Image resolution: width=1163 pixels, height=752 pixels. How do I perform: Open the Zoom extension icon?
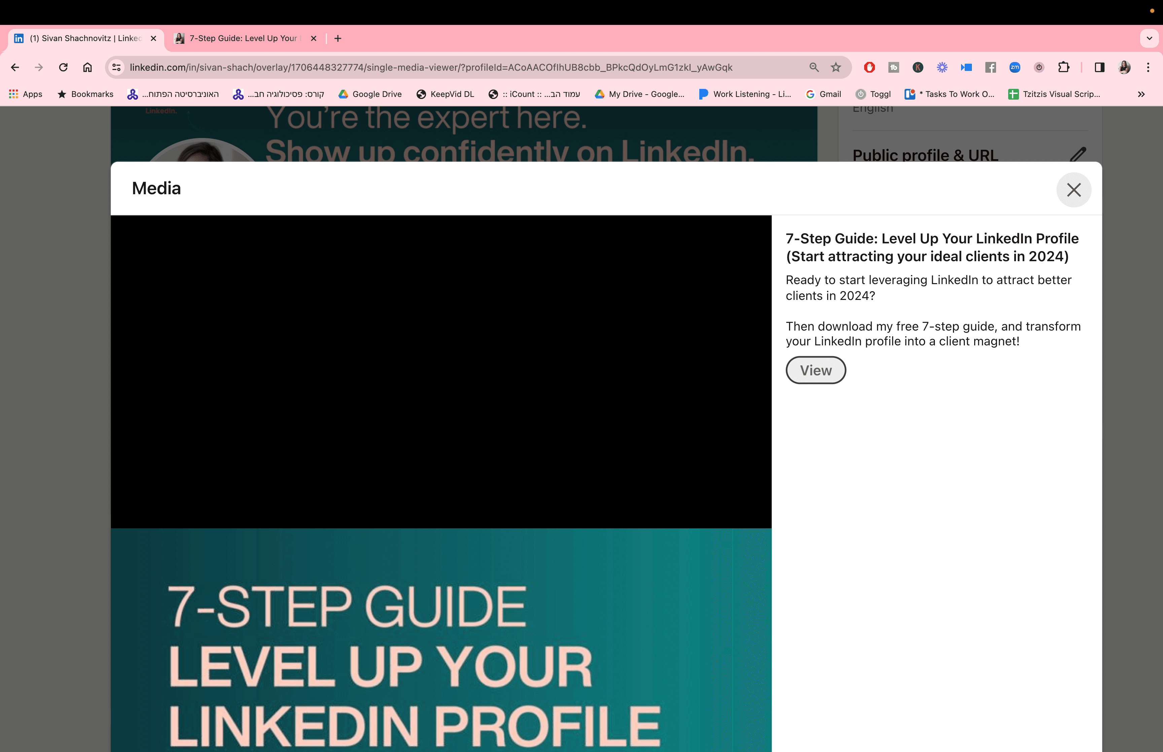point(1015,67)
